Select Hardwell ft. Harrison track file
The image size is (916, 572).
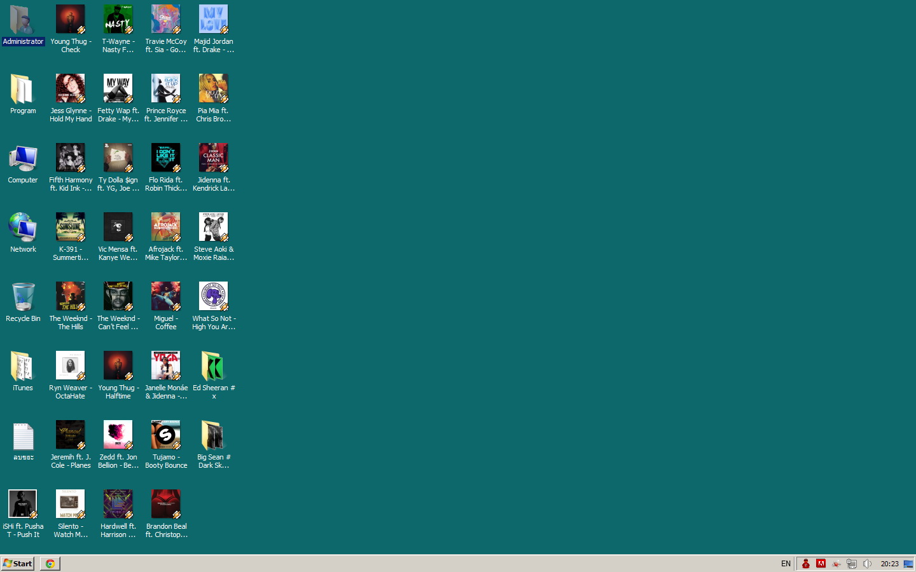[x=118, y=514]
